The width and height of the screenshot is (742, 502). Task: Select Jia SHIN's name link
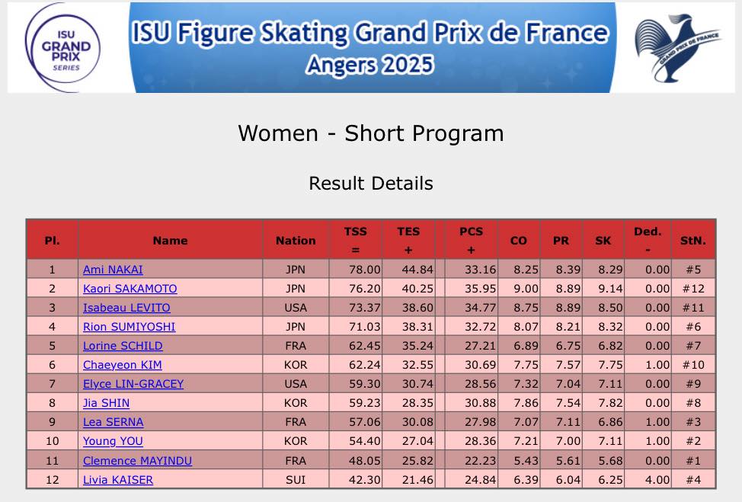(x=106, y=403)
